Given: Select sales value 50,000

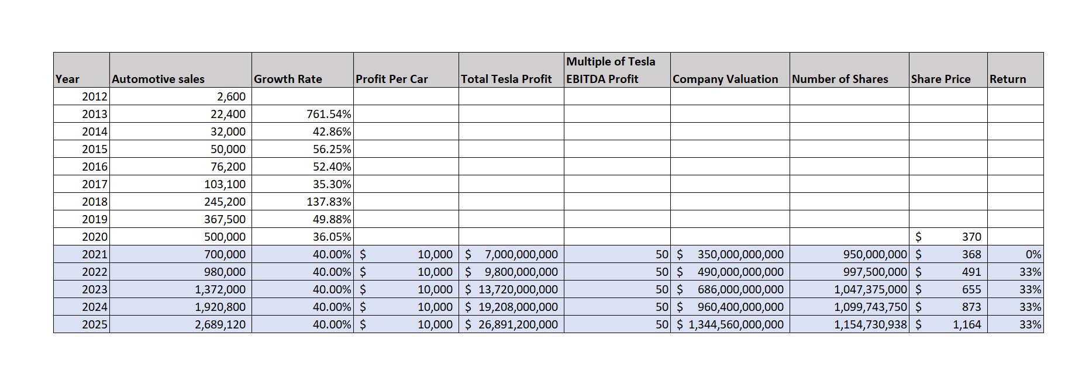Looking at the screenshot, I should (181, 149).
